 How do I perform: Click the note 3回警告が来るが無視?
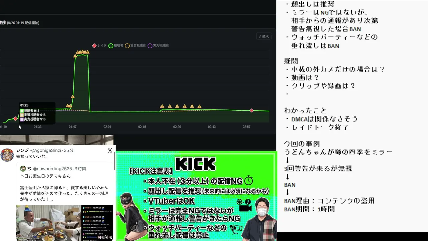[318, 168]
